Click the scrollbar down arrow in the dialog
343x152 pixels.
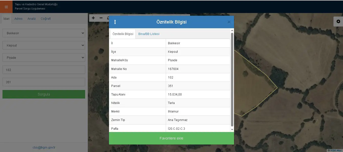pos(232,130)
